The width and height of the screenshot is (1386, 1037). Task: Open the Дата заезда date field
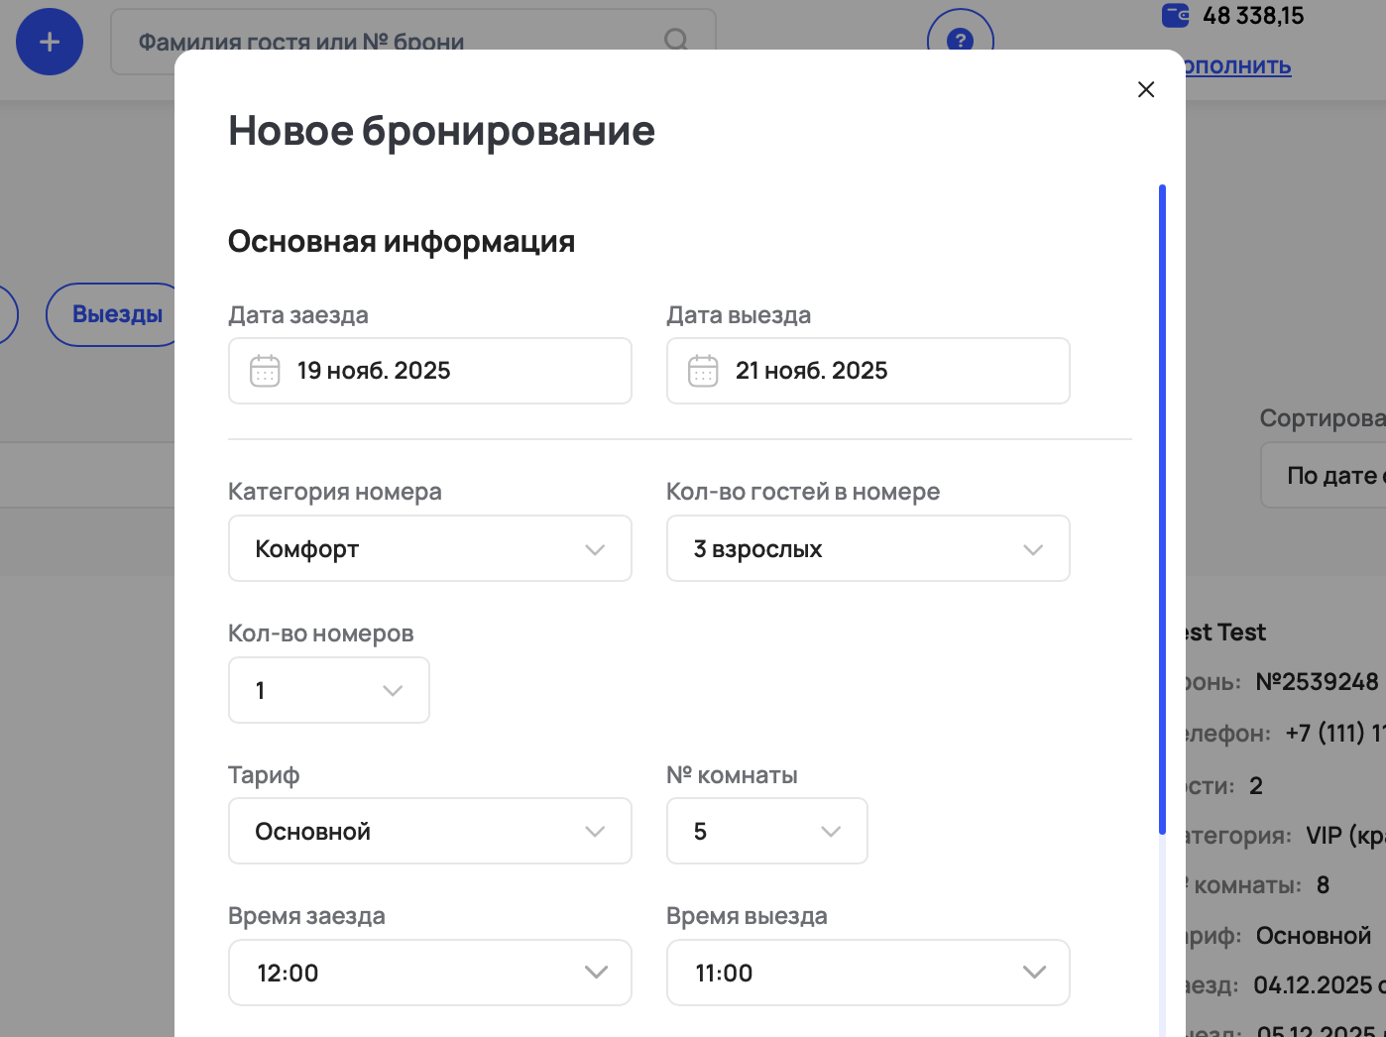tap(446, 371)
